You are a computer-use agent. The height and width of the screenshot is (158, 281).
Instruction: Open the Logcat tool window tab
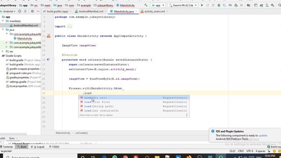tap(38, 147)
